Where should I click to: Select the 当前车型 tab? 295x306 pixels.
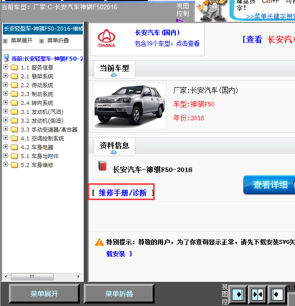tap(114, 69)
